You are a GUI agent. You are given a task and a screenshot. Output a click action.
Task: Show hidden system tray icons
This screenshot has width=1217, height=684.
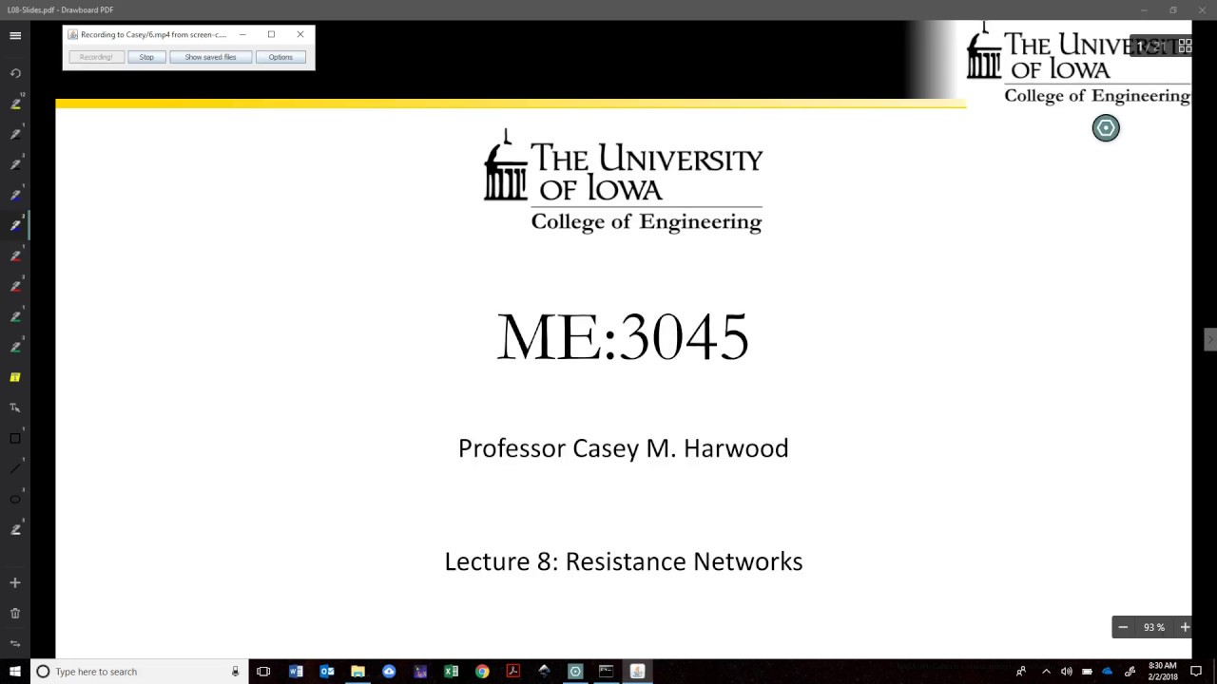(x=1046, y=672)
